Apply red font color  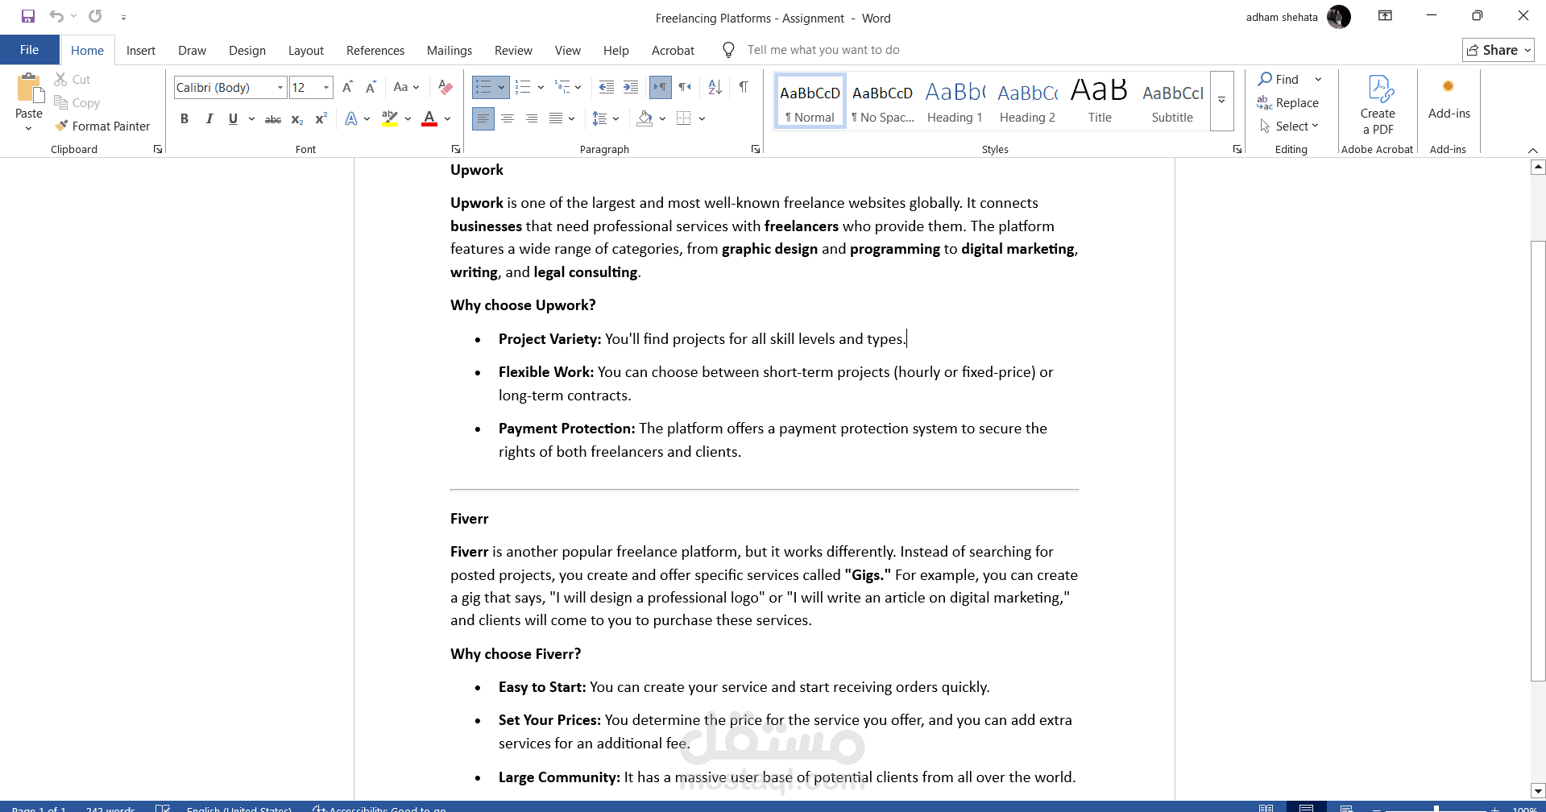(429, 118)
